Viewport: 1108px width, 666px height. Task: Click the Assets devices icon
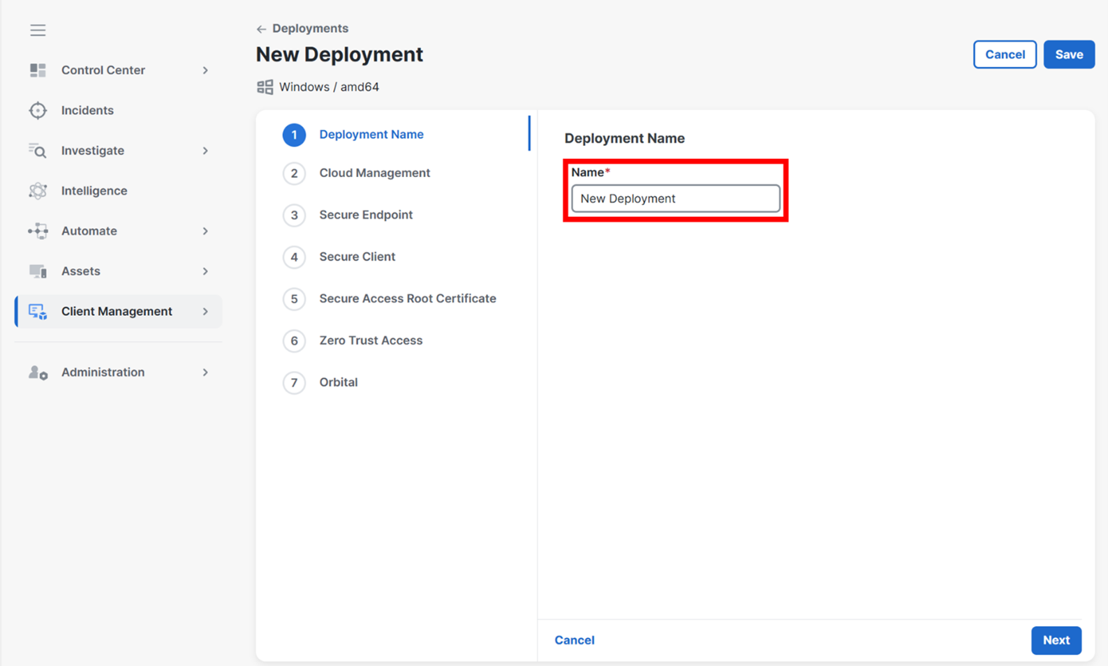[x=38, y=271]
